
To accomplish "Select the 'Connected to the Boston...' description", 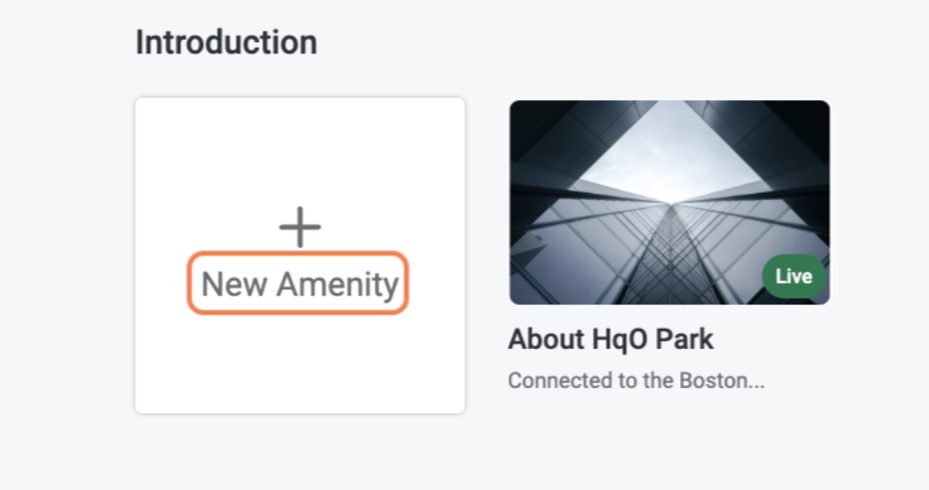I will pyautogui.click(x=636, y=380).
